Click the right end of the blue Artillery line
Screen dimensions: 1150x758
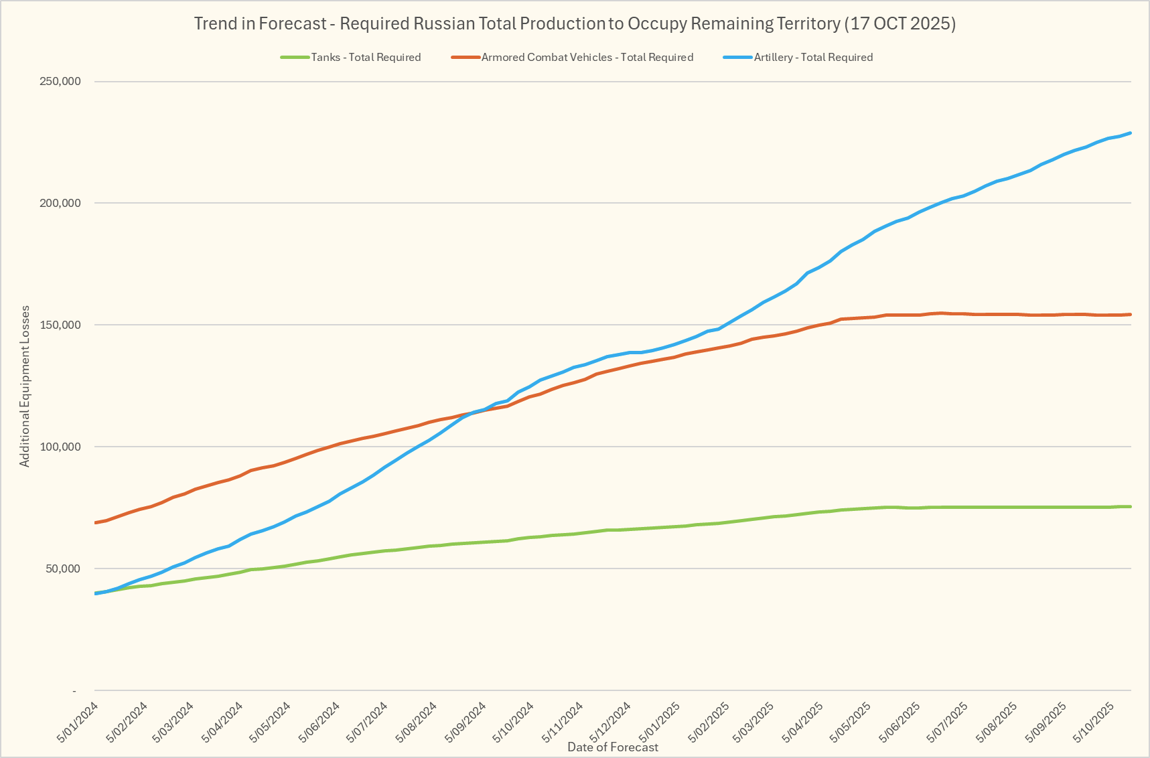point(1130,133)
